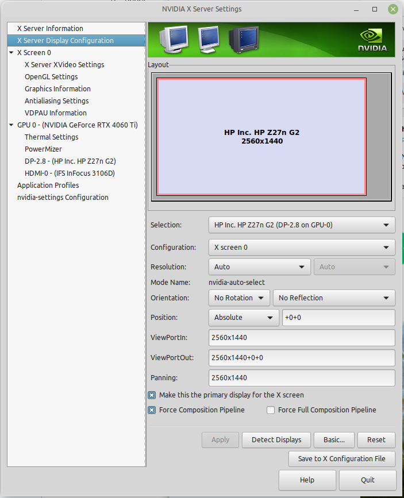
Task: Click the Reset button
Action: [x=376, y=440]
